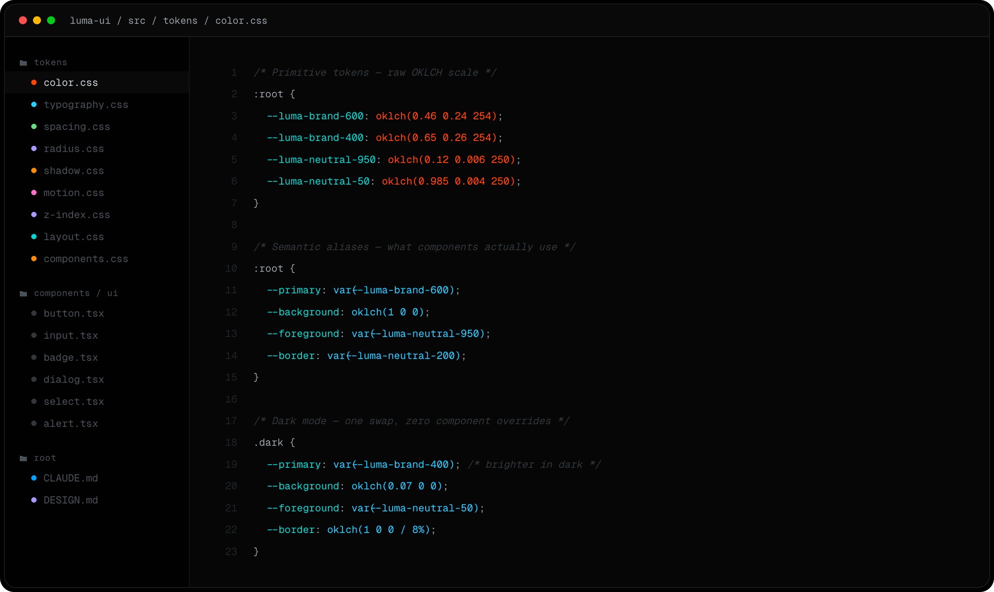Open input.tsx component file
This screenshot has height=592, width=994.
tap(97, 335)
